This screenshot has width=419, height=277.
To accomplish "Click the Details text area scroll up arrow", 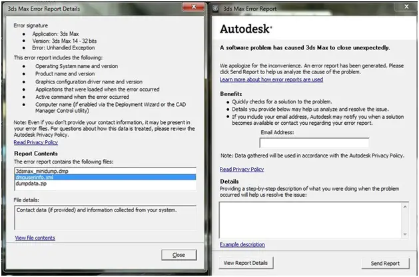I will coord(405,206).
